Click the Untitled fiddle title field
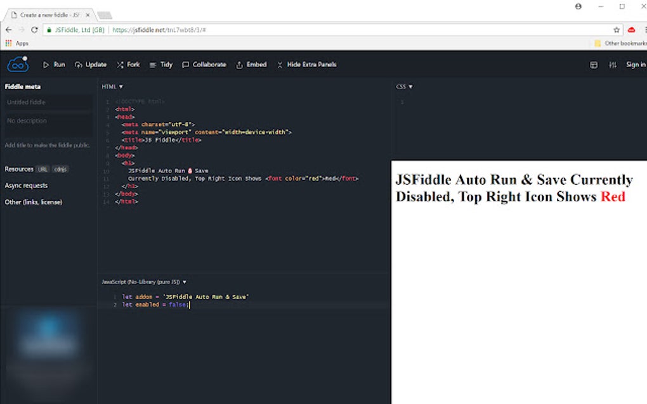The image size is (647, 404). (x=48, y=102)
